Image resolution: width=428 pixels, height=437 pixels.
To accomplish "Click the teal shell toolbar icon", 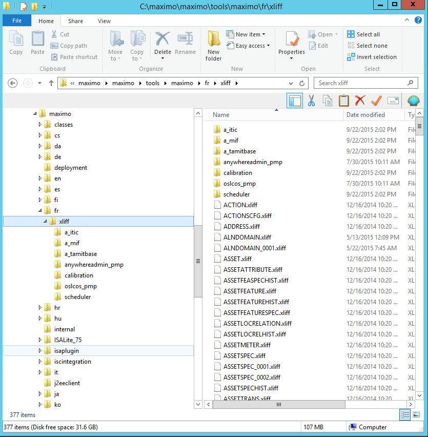I will tap(414, 101).
